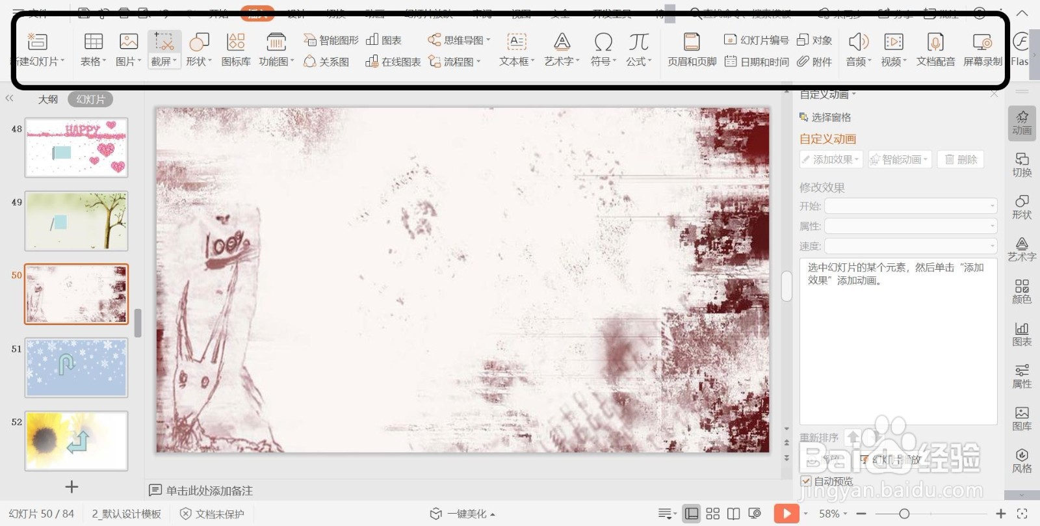Viewport: 1040px width, 526px height.
Task: Click the zoom slider handle
Action: coord(904,514)
